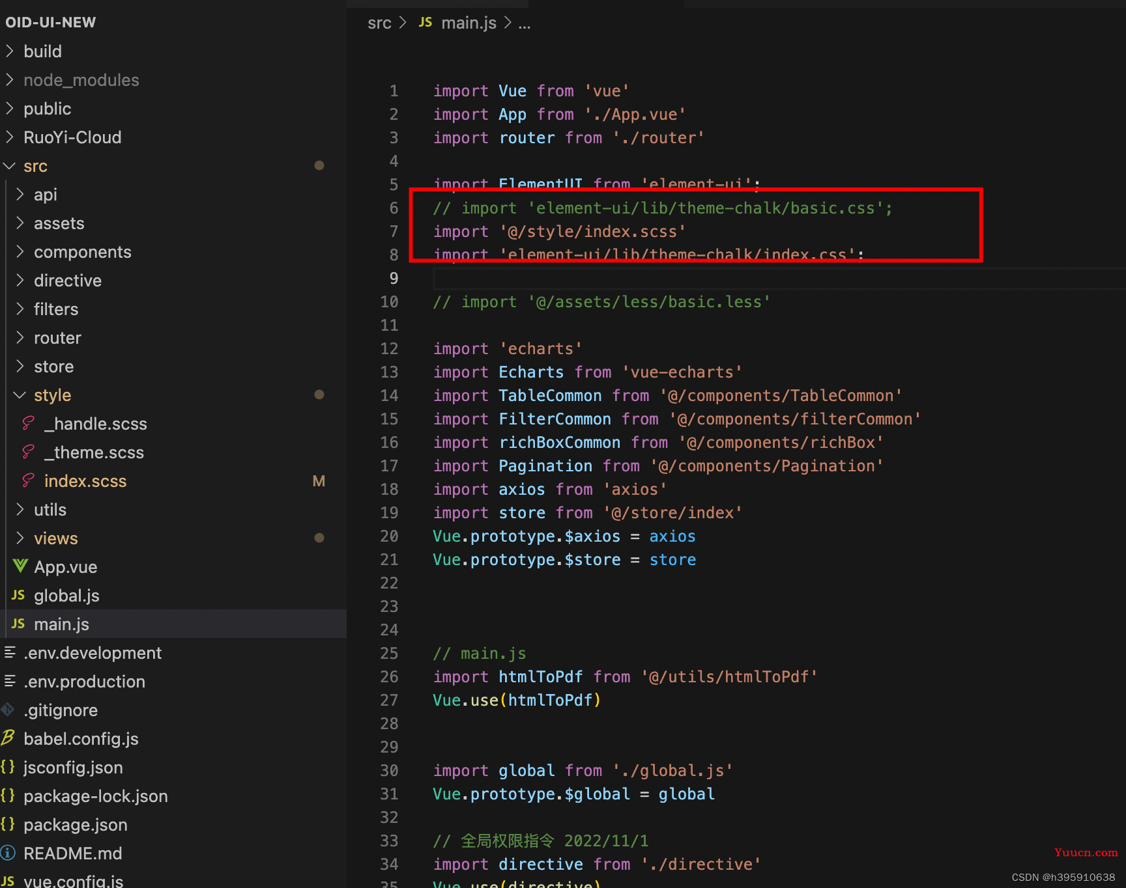The height and width of the screenshot is (888, 1126).
Task: Place cursor on empty line 9
Action: click(779, 279)
